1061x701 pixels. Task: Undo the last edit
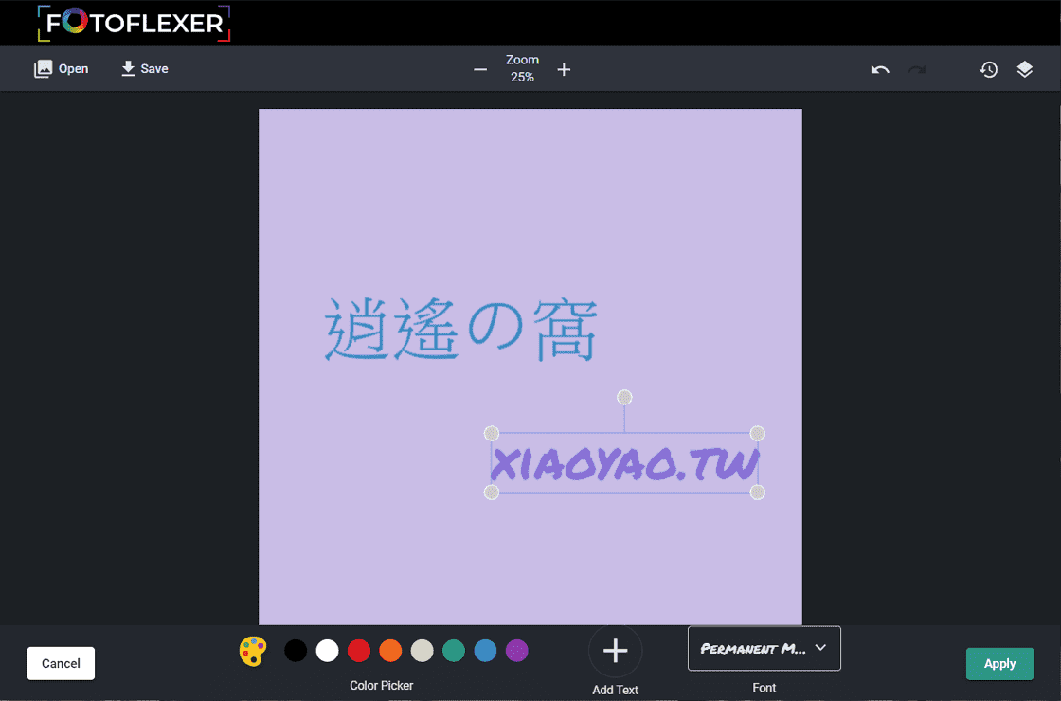[879, 69]
